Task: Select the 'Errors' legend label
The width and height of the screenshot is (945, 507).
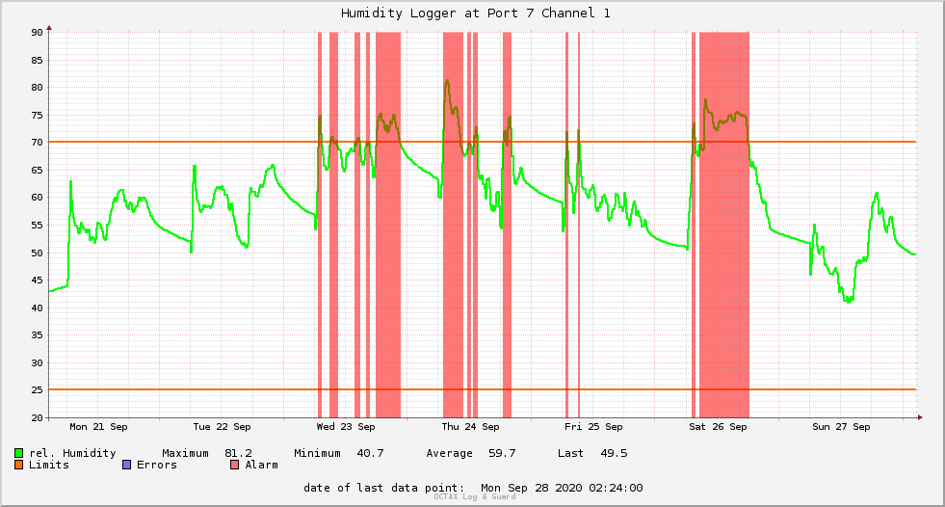Action: [x=157, y=465]
